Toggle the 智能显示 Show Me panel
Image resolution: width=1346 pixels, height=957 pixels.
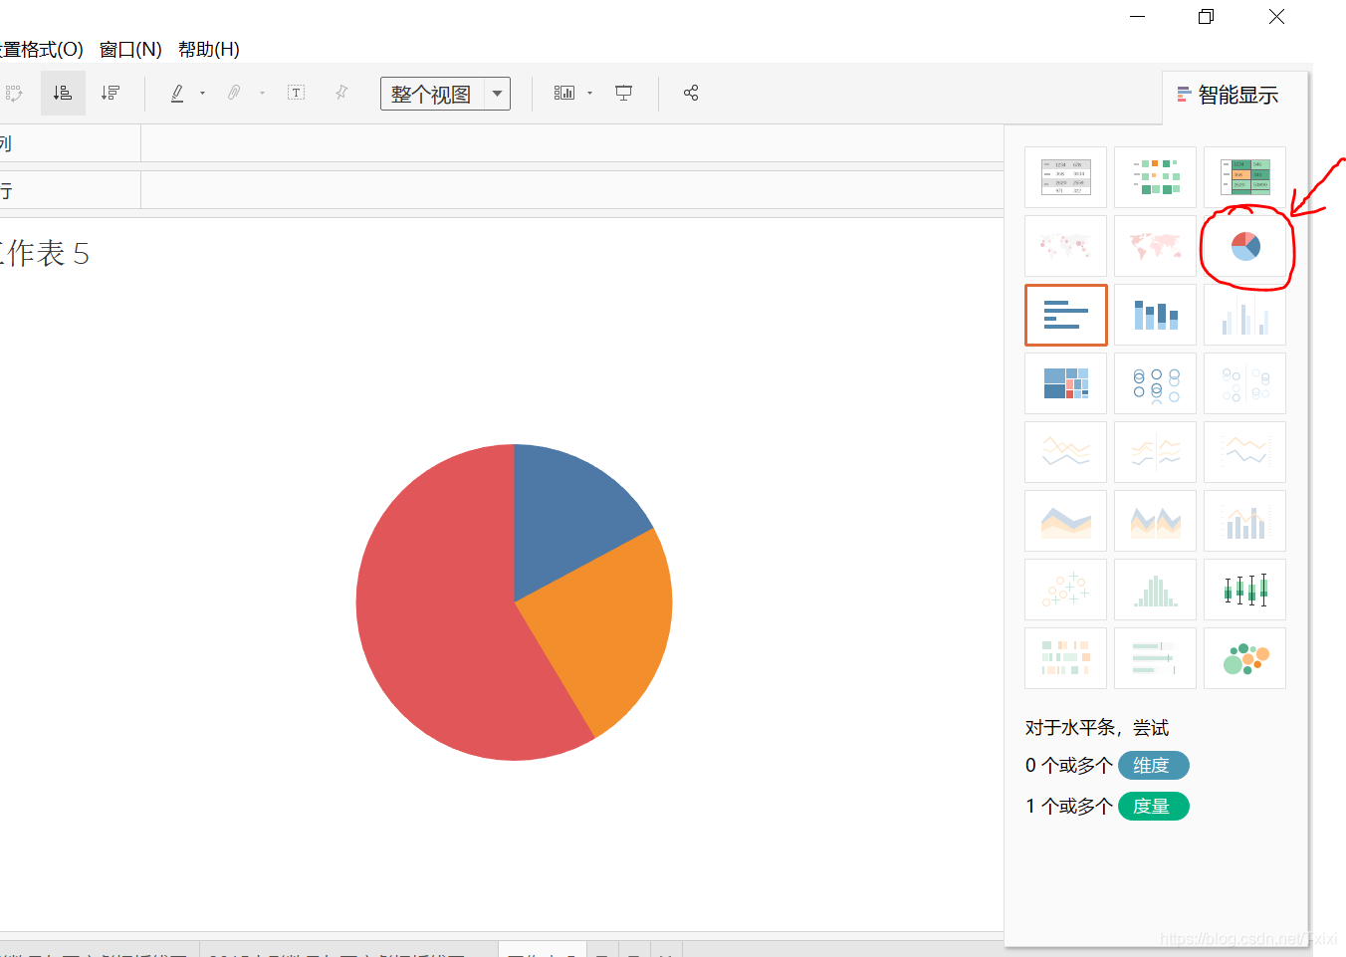click(x=1229, y=96)
